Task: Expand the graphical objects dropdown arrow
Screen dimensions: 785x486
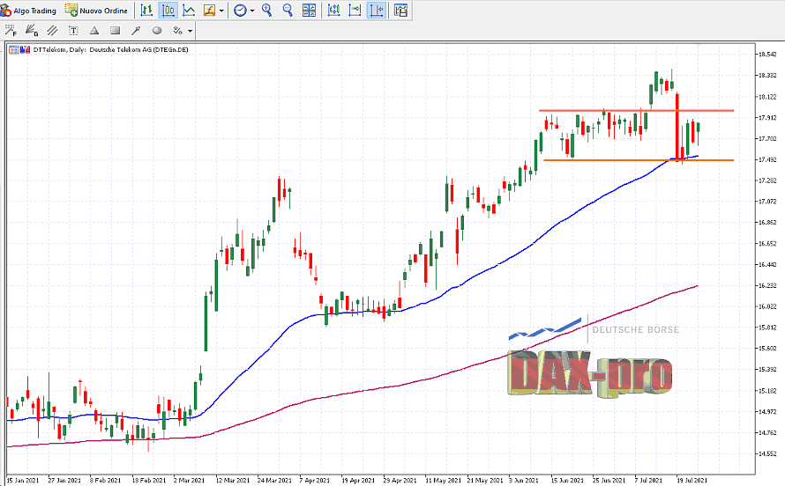Action: click(x=191, y=31)
